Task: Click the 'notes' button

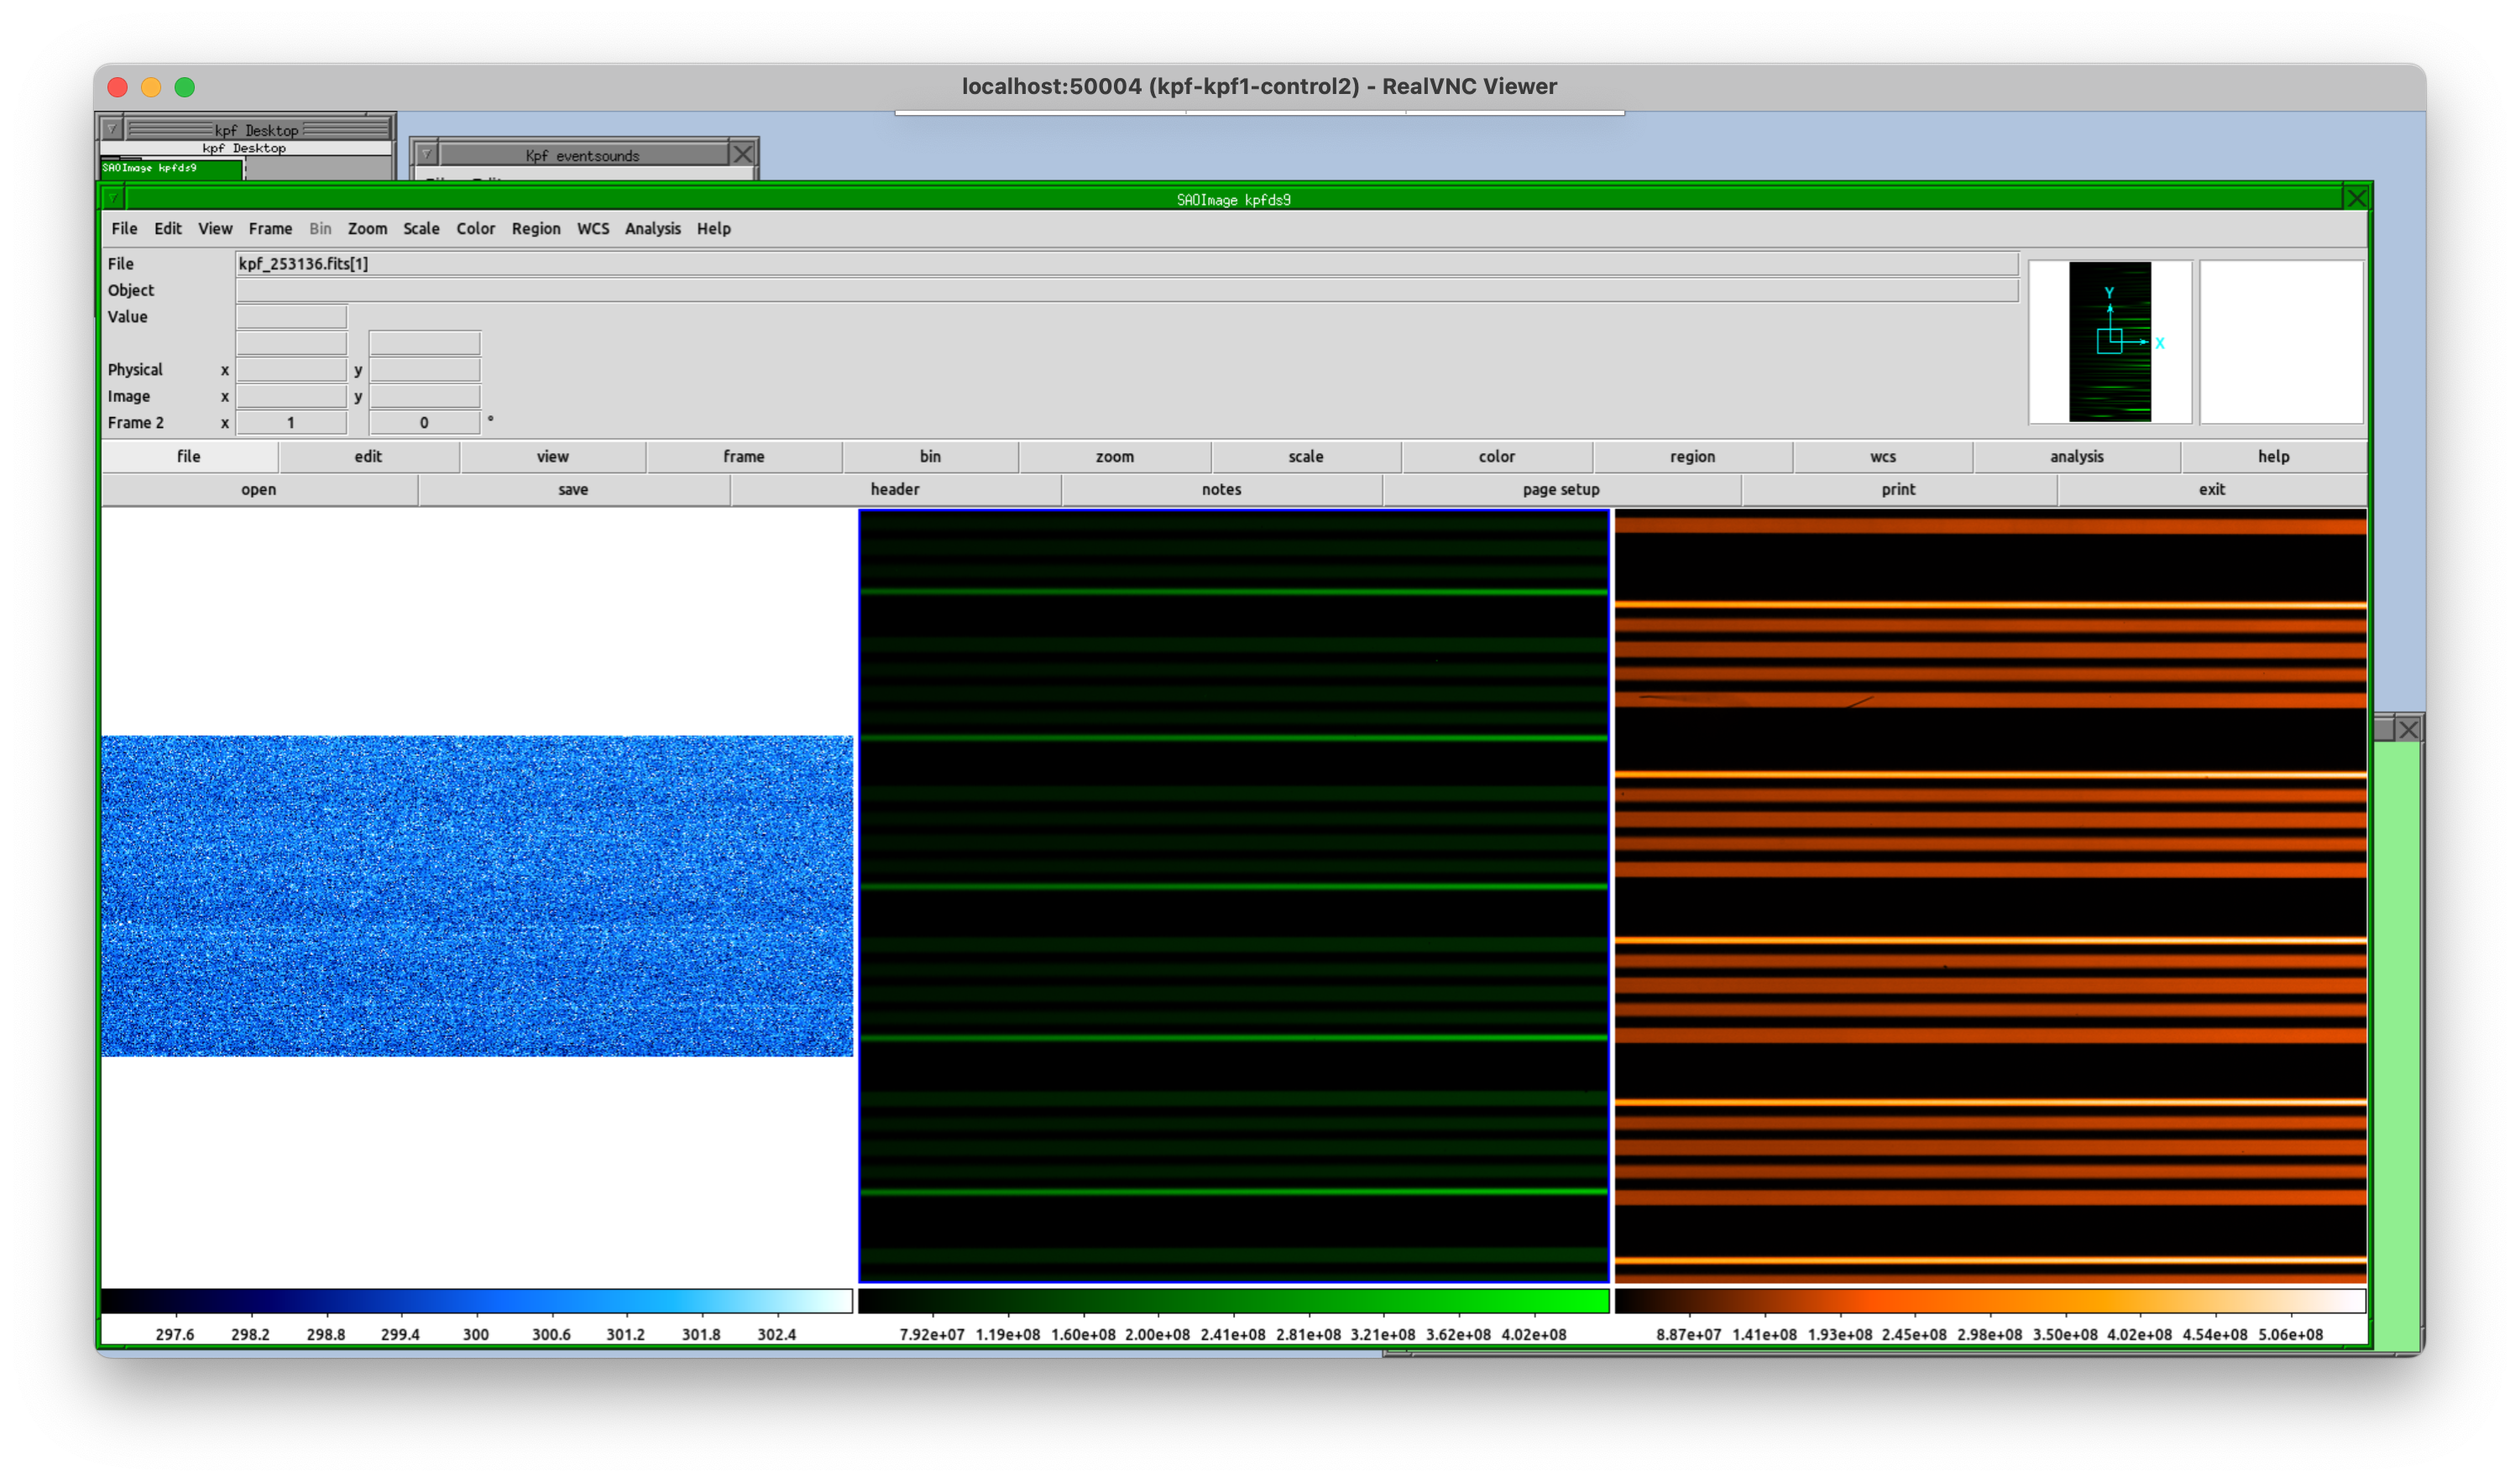Action: [x=1221, y=489]
